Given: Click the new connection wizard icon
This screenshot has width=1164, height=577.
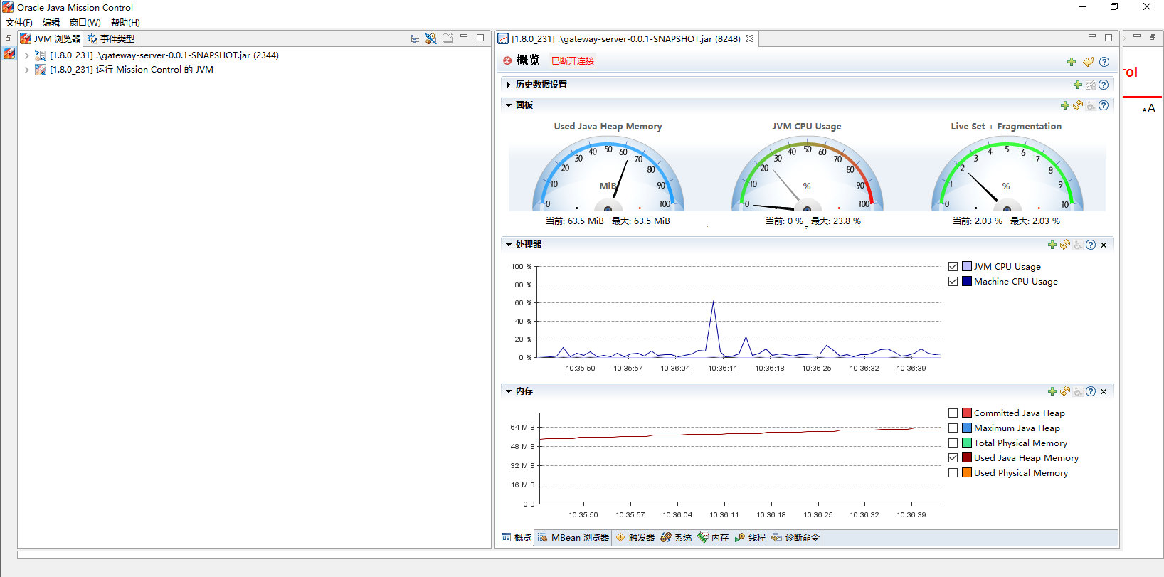Looking at the screenshot, I should 431,38.
